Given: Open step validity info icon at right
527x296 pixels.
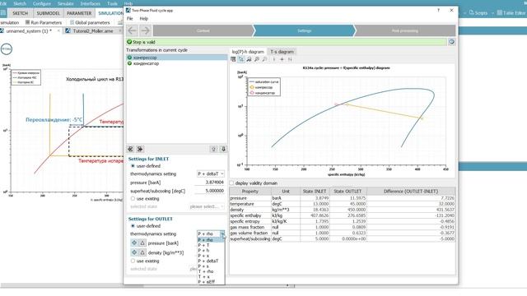Looking at the screenshot, I should point(451,42).
